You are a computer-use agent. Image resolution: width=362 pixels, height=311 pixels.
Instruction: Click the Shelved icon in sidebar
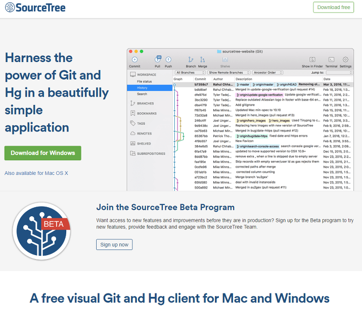click(133, 143)
